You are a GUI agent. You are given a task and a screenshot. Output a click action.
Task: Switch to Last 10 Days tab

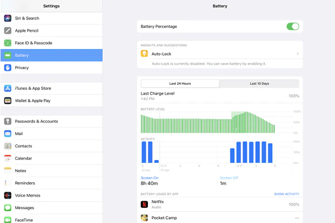260,84
